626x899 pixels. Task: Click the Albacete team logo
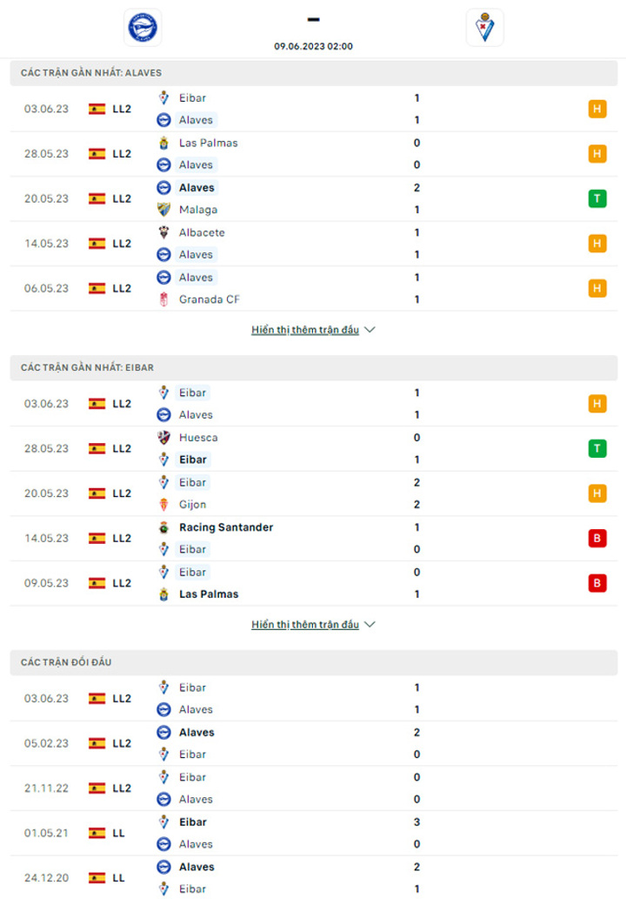pos(163,232)
